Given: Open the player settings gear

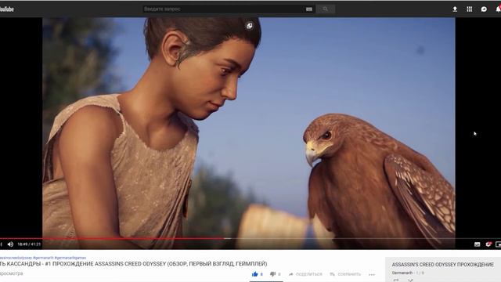Looking at the screenshot, I should coord(488,244).
